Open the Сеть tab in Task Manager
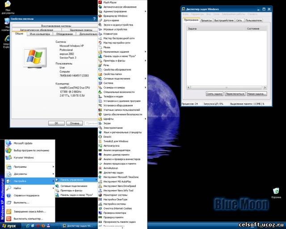286x229 pixels. pos(239,21)
